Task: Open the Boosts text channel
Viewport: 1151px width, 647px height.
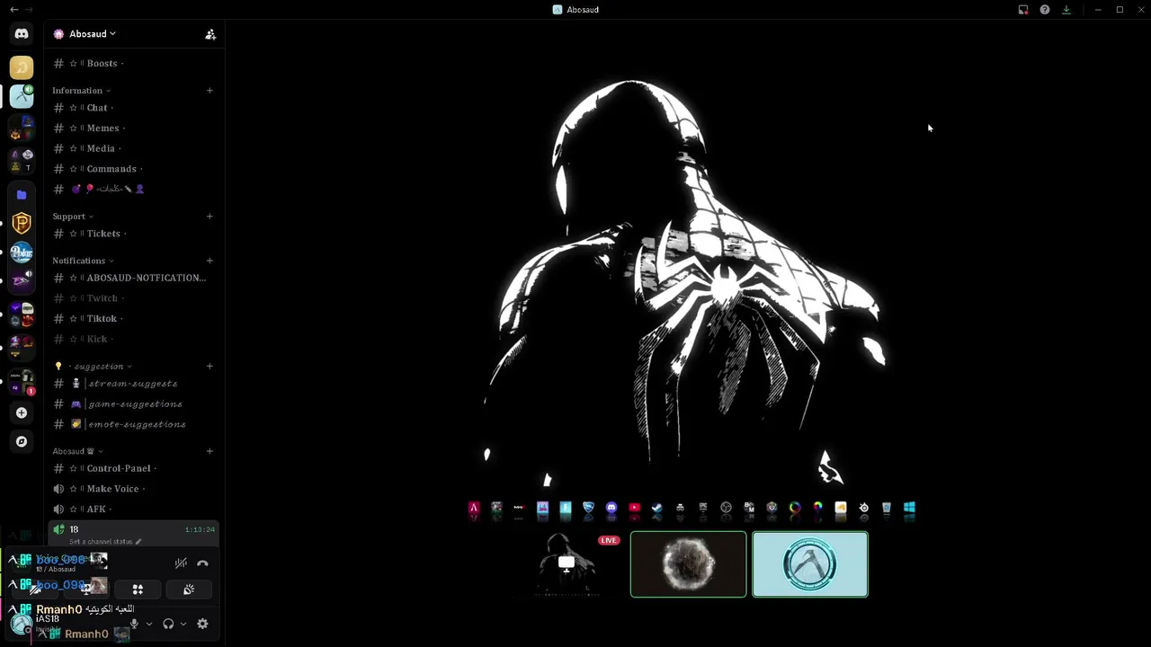Action: (133, 64)
